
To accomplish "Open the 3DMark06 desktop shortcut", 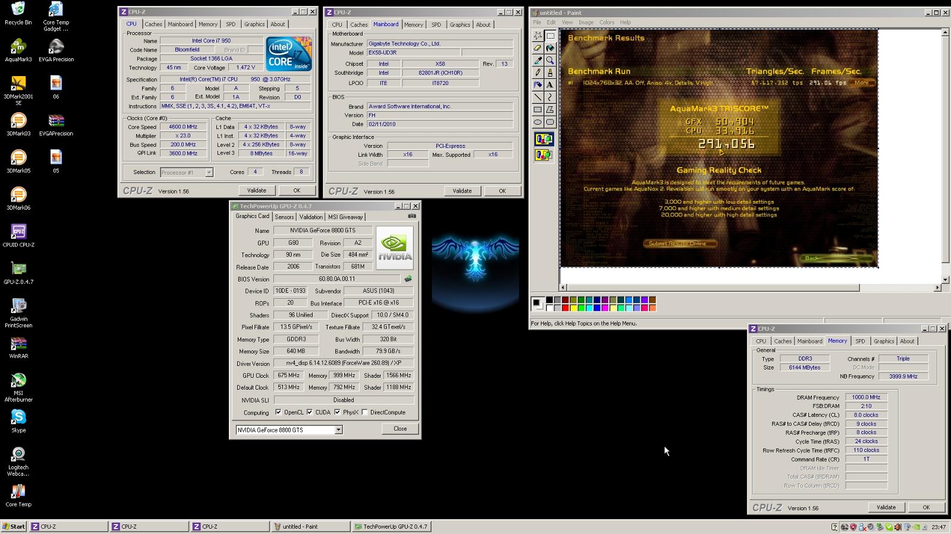I will [18, 198].
